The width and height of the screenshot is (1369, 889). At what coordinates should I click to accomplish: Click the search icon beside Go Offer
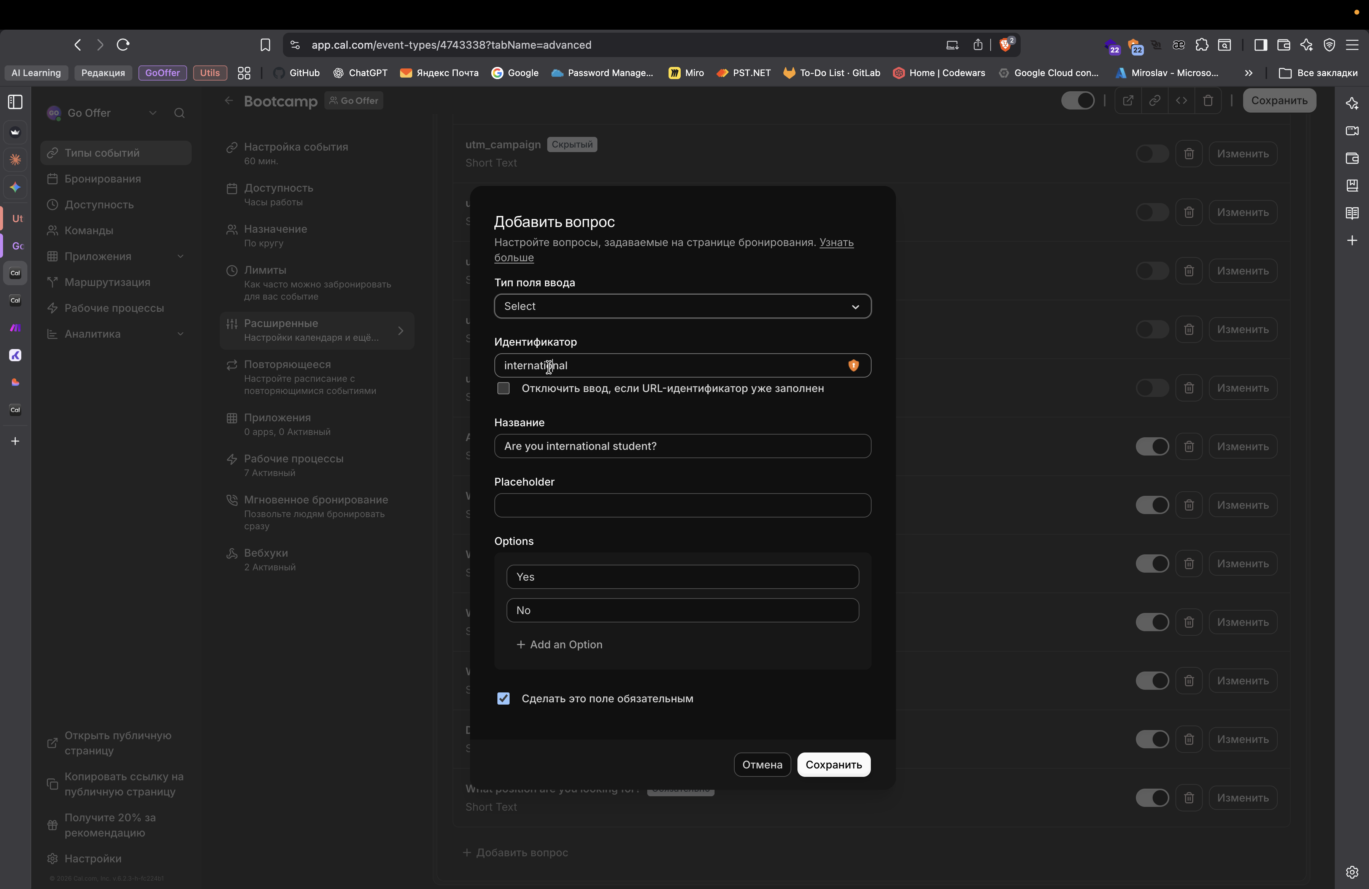pyautogui.click(x=179, y=113)
